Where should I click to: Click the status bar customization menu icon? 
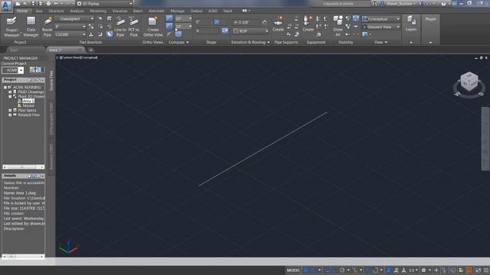pyautogui.click(x=486, y=270)
